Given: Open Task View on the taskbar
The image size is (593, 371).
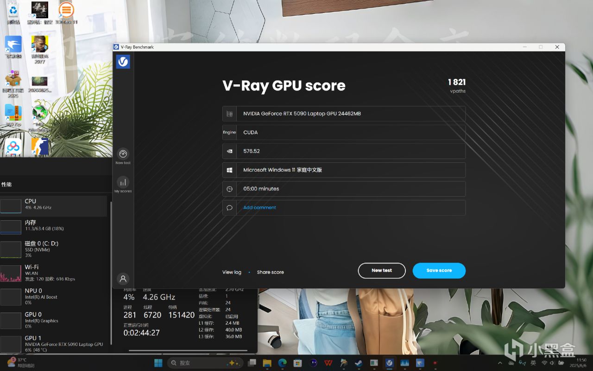Looking at the screenshot, I should pos(252,363).
